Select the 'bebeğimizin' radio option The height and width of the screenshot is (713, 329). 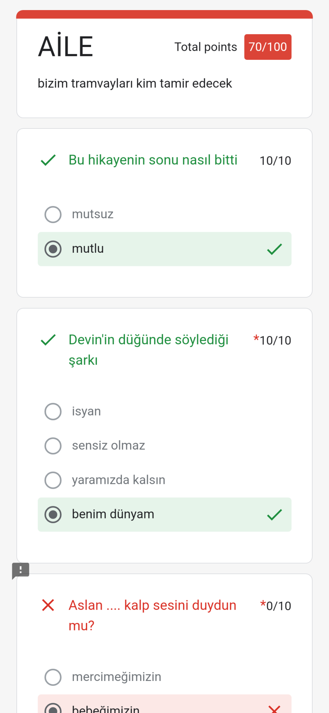(53, 709)
